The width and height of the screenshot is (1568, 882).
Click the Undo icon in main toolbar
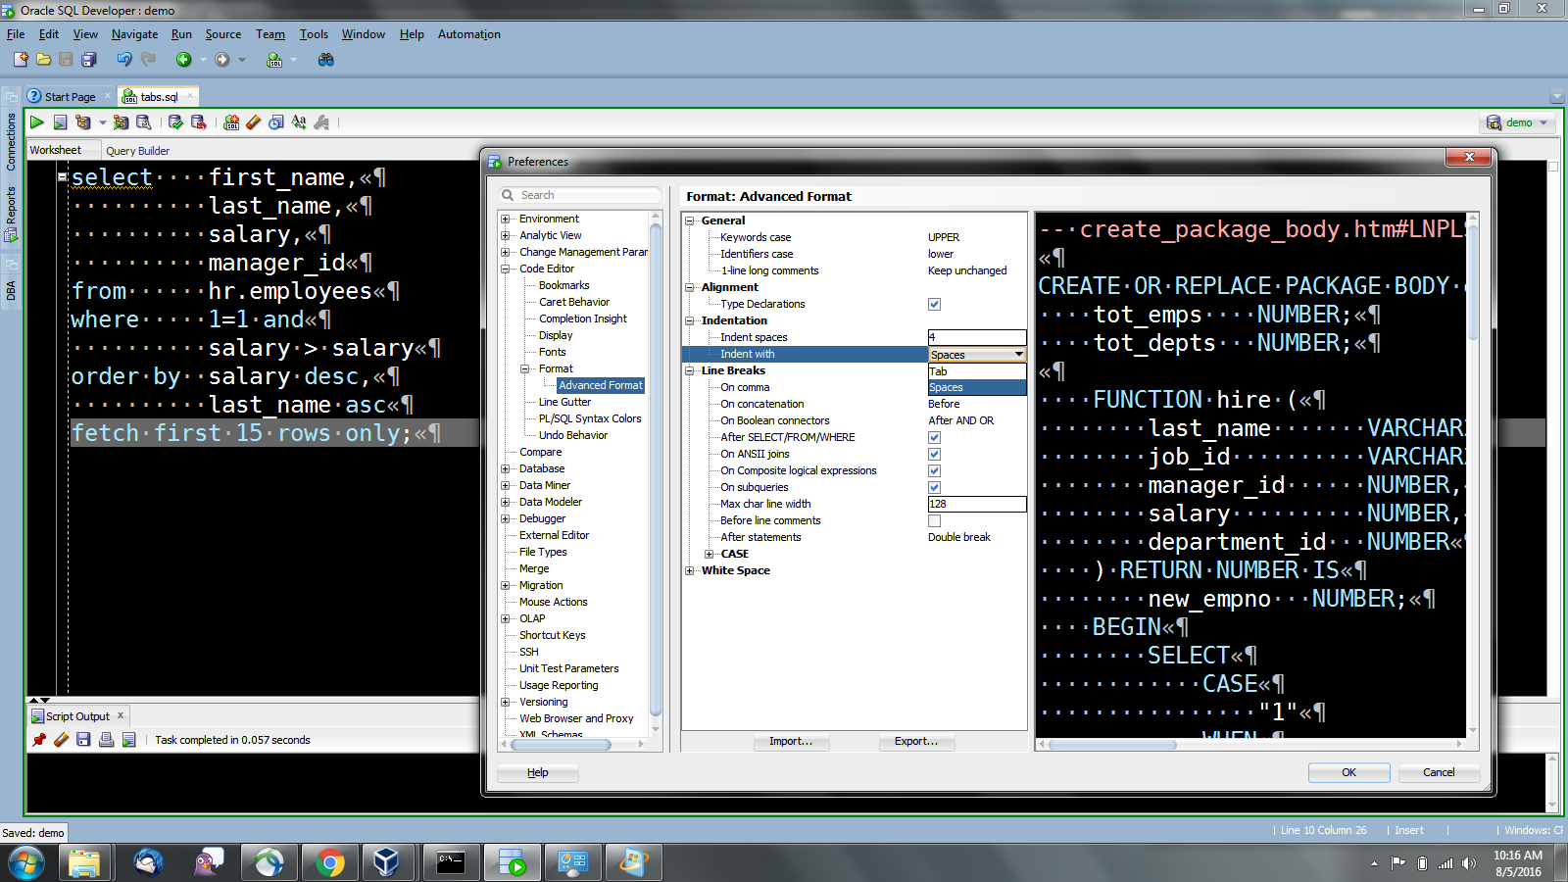124,60
